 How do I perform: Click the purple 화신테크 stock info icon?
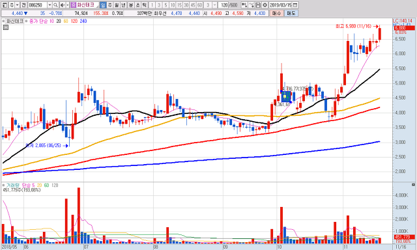click(74, 5)
